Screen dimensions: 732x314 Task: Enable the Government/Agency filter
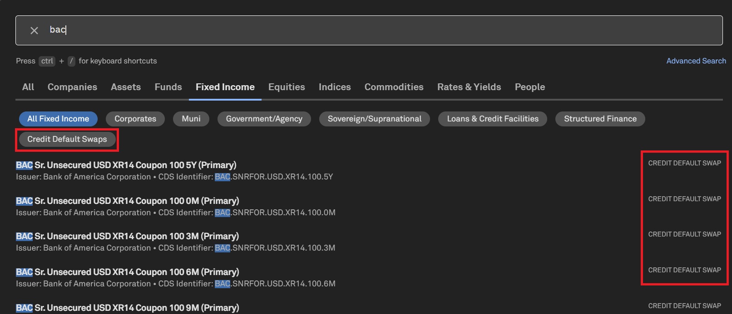click(x=264, y=119)
